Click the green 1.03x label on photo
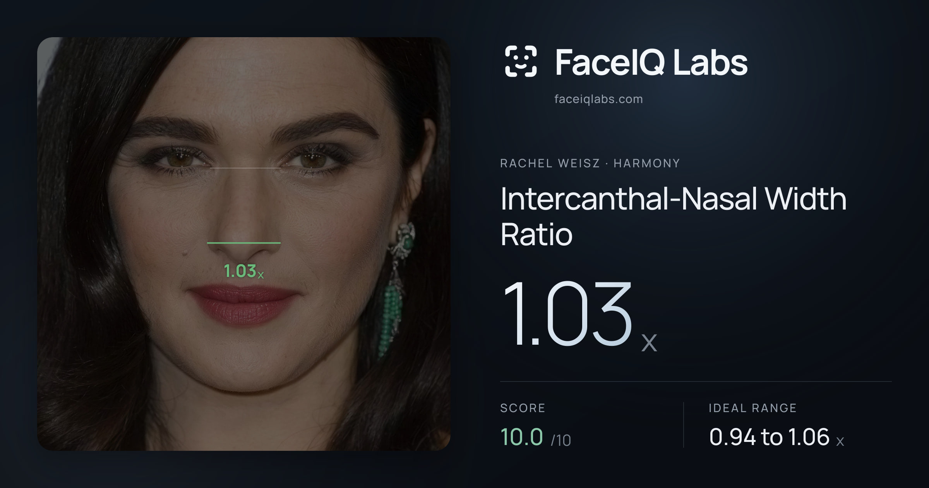This screenshot has width=929, height=488. 244,271
